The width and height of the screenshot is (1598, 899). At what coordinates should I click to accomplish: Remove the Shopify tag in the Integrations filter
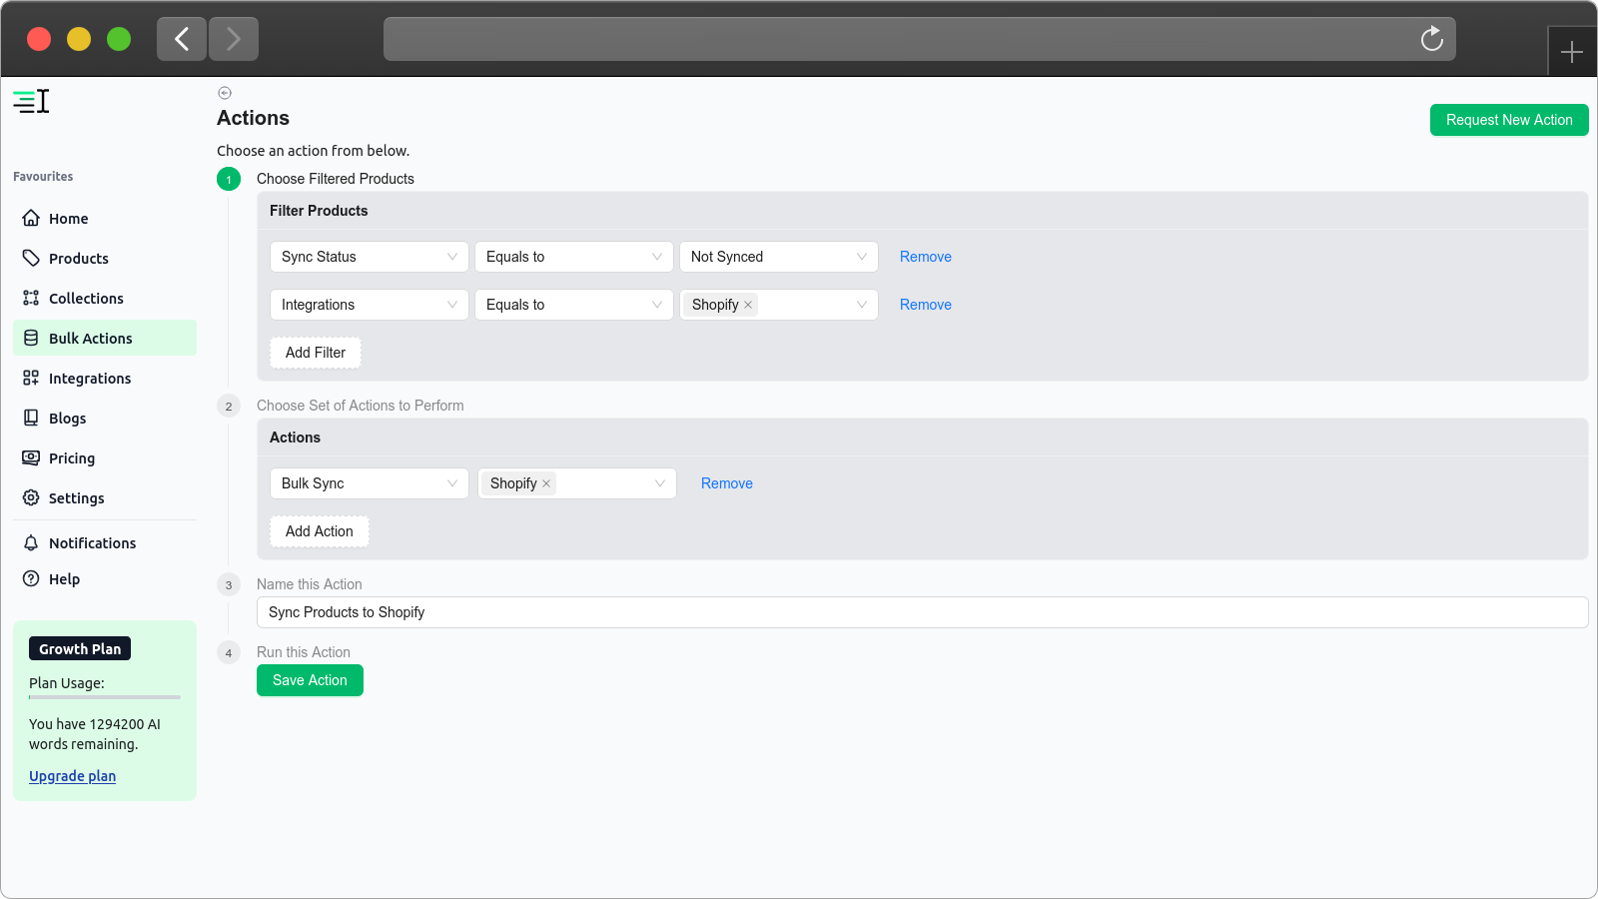(748, 305)
